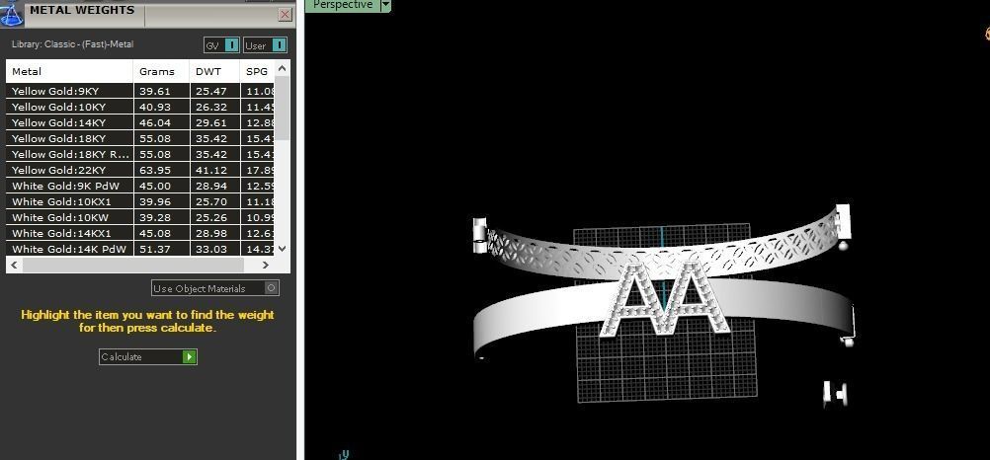Image resolution: width=990 pixels, height=460 pixels.
Task: Click the 51.37 grams value
Action: coord(155,249)
